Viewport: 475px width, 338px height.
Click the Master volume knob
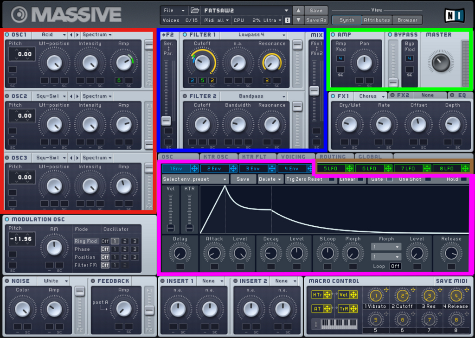(441, 63)
